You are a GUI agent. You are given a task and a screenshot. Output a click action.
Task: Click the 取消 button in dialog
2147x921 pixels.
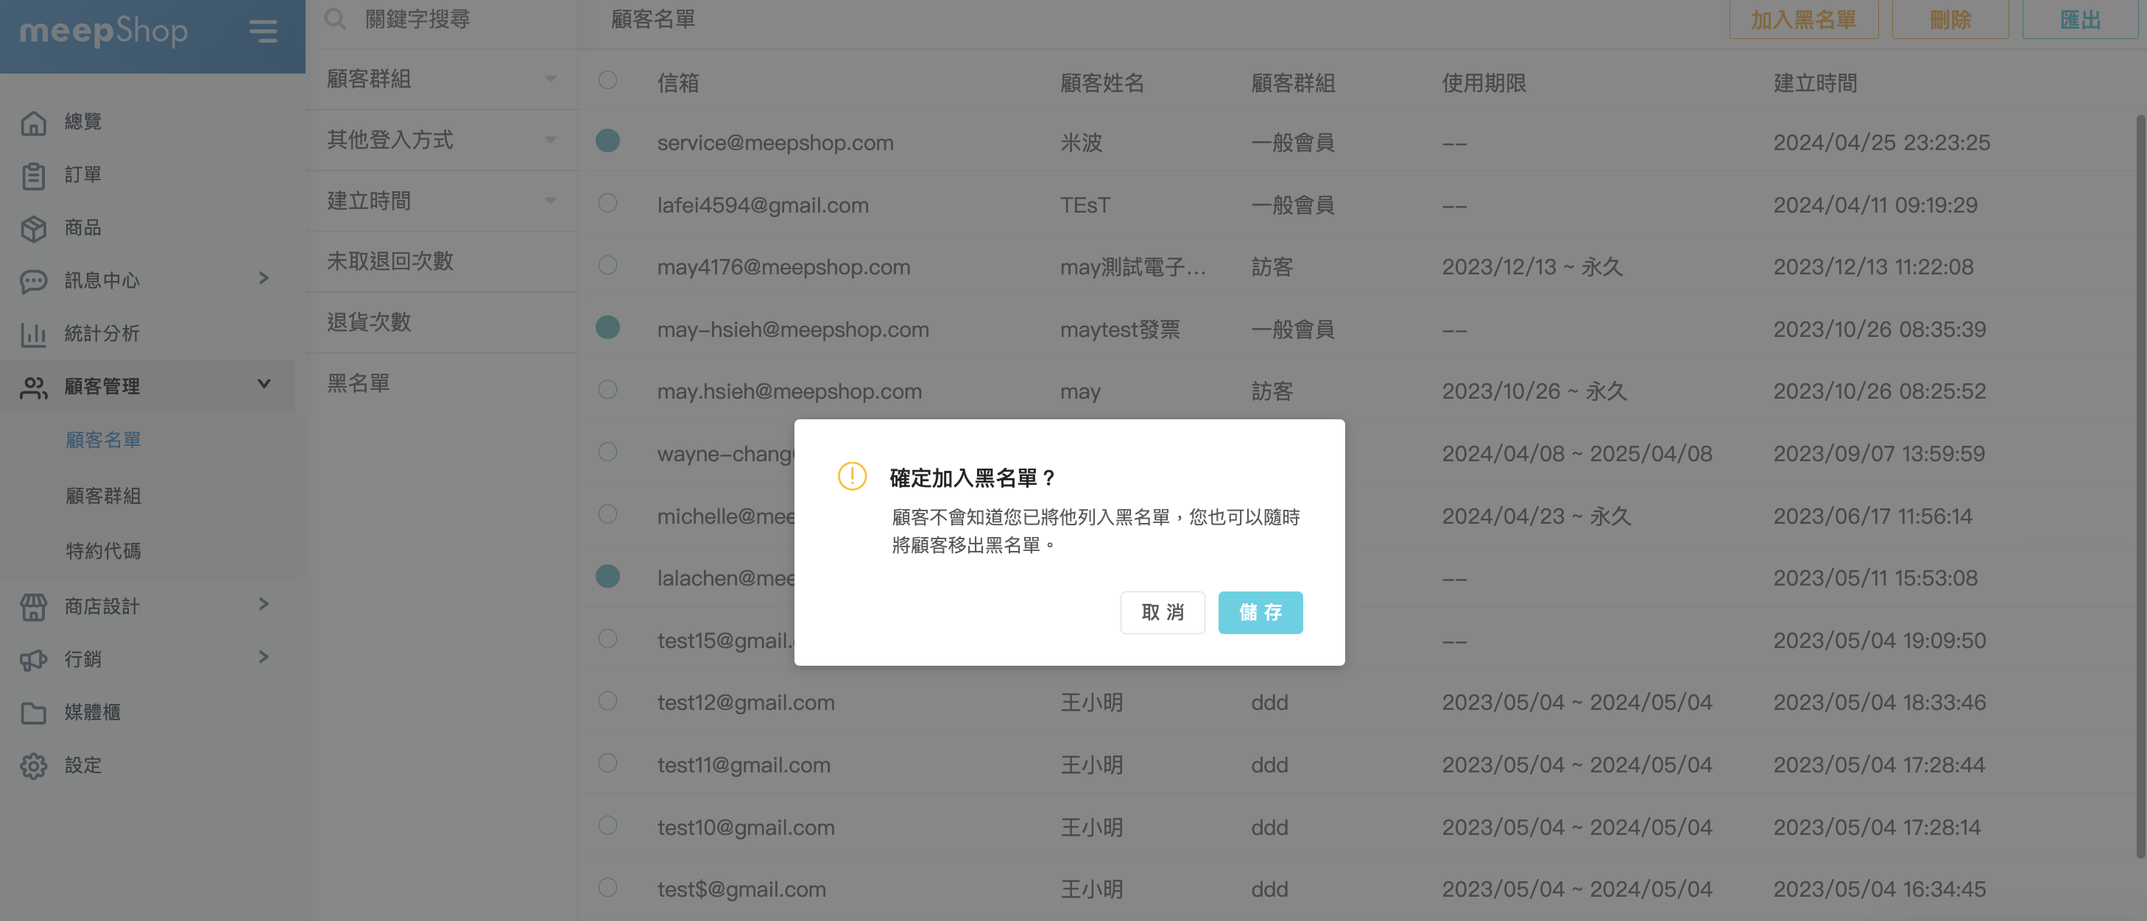1162,612
